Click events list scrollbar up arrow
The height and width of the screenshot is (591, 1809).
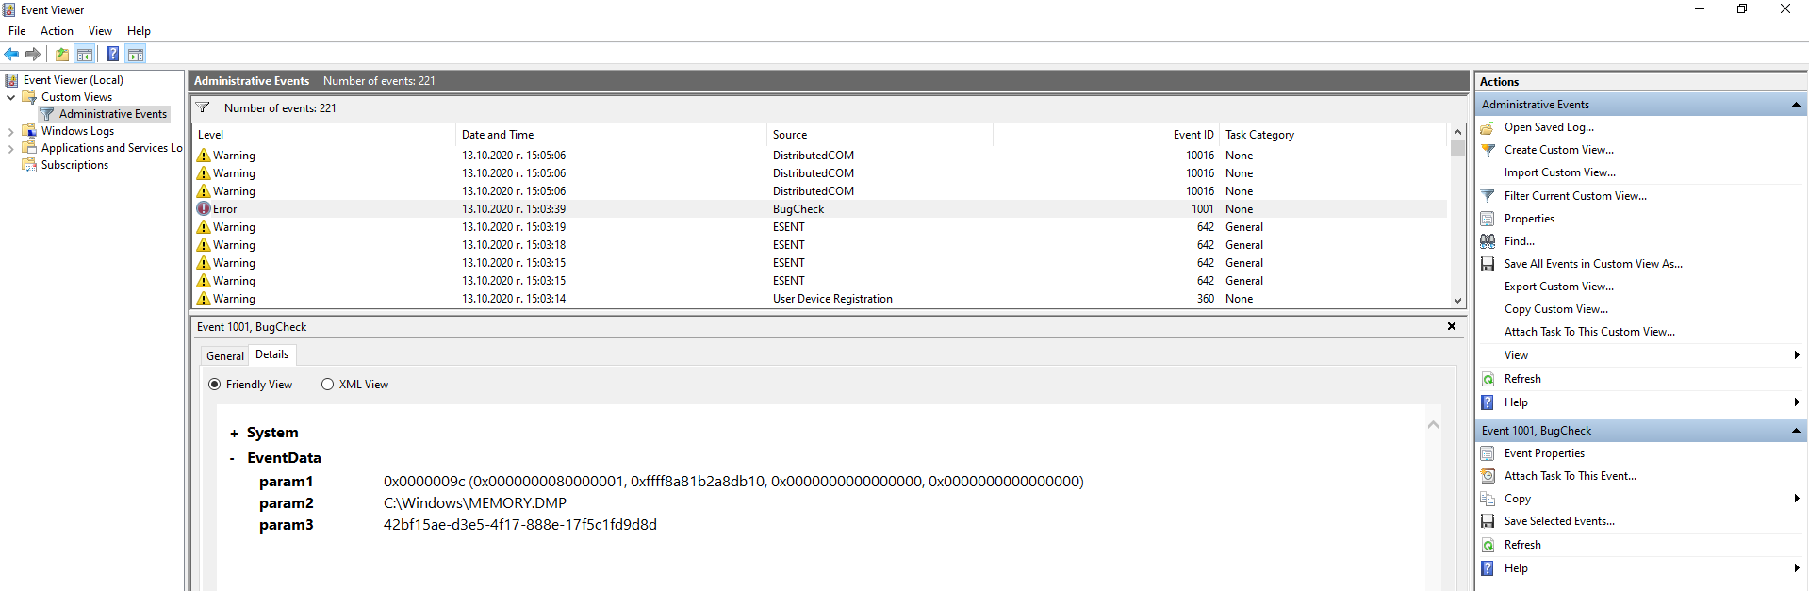1457,133
